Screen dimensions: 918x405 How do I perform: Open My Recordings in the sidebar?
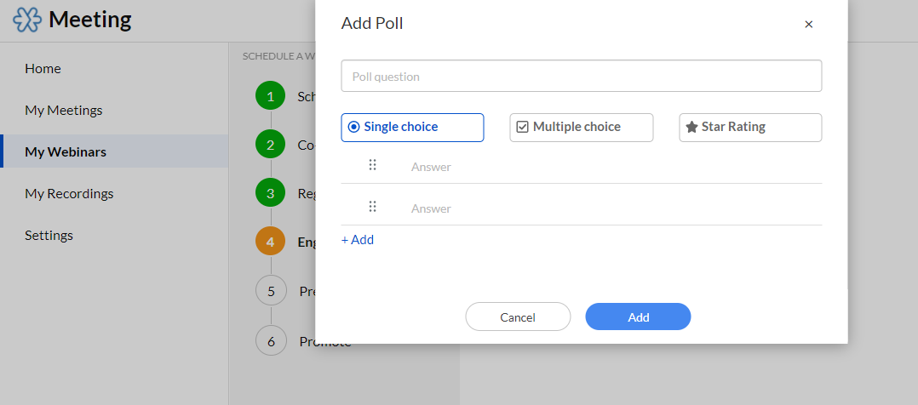[x=69, y=194]
